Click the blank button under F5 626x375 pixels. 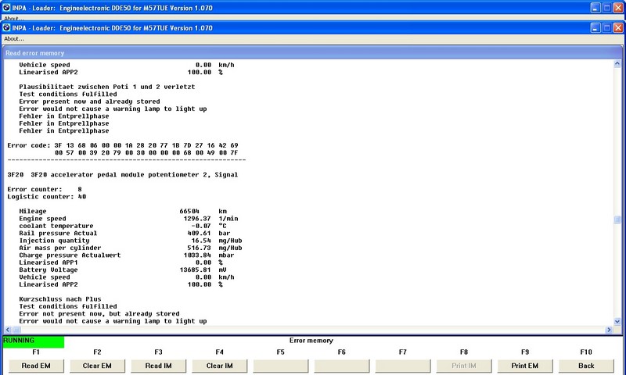(280, 366)
